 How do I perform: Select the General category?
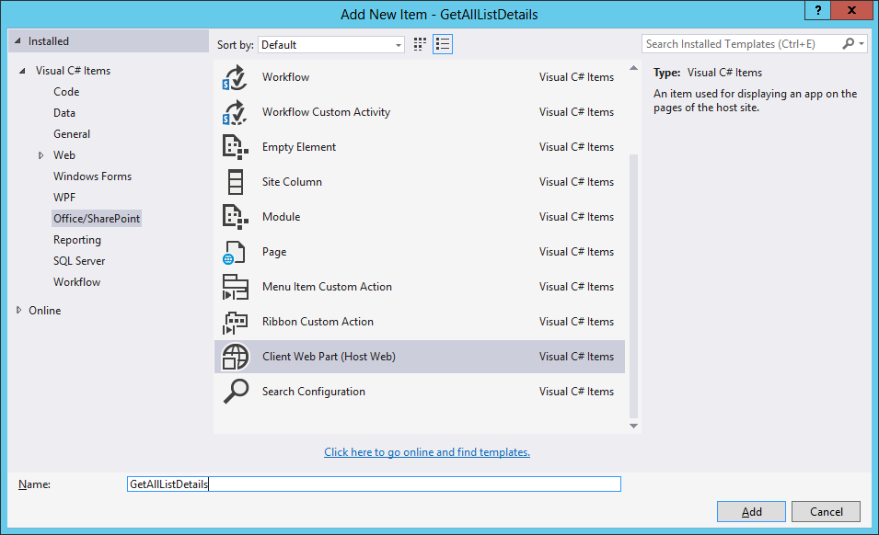pos(71,134)
